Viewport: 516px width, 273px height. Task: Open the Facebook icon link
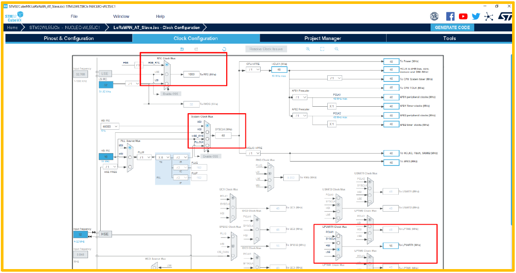coord(450,17)
